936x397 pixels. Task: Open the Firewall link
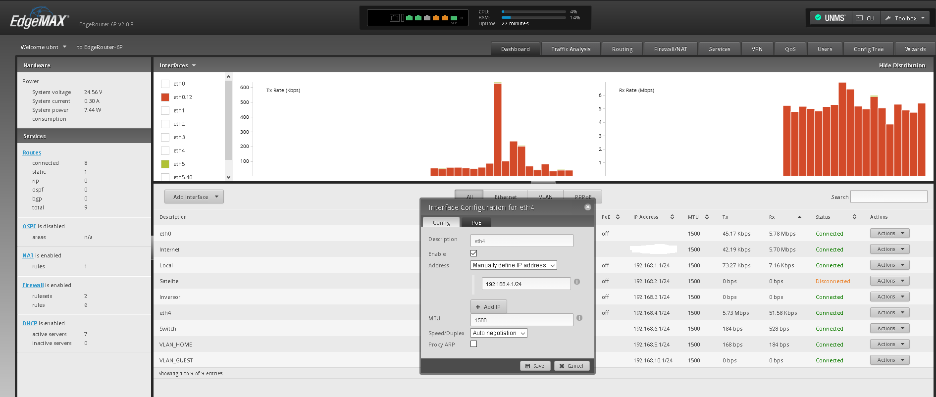point(33,285)
